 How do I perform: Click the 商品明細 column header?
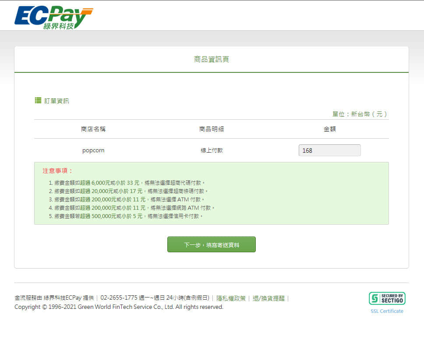[x=212, y=129]
